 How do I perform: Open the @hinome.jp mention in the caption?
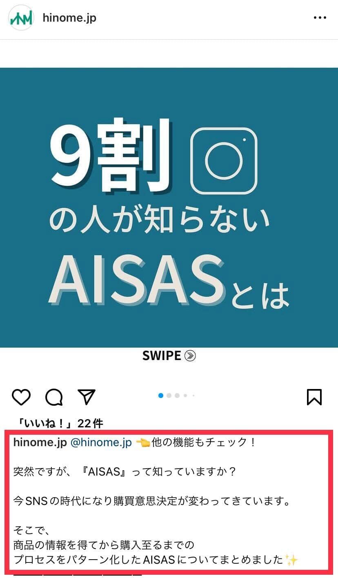point(101,442)
